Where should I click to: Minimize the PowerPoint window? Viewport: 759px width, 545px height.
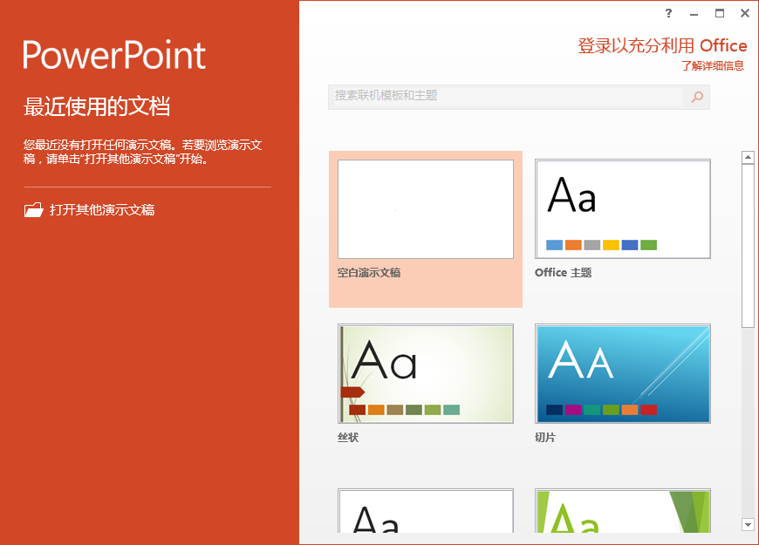click(694, 14)
